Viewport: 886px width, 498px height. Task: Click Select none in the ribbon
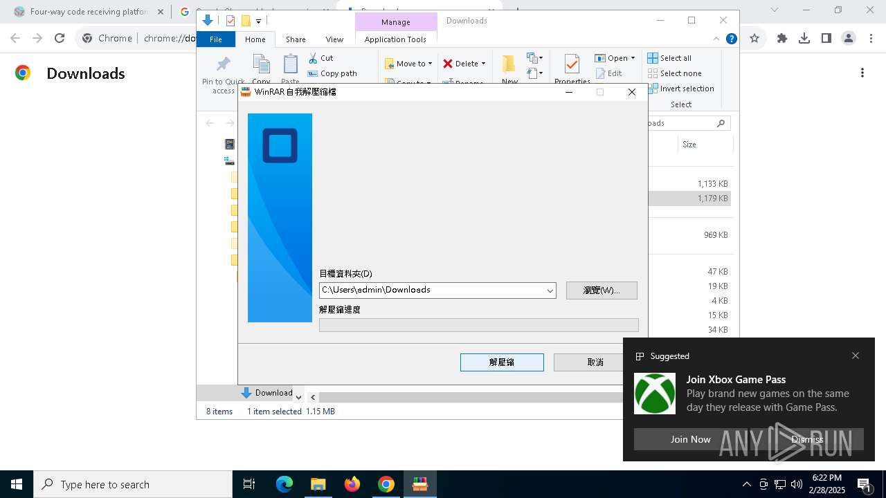[x=675, y=73]
